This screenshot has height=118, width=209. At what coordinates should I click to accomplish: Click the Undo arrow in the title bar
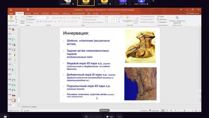(16, 10)
